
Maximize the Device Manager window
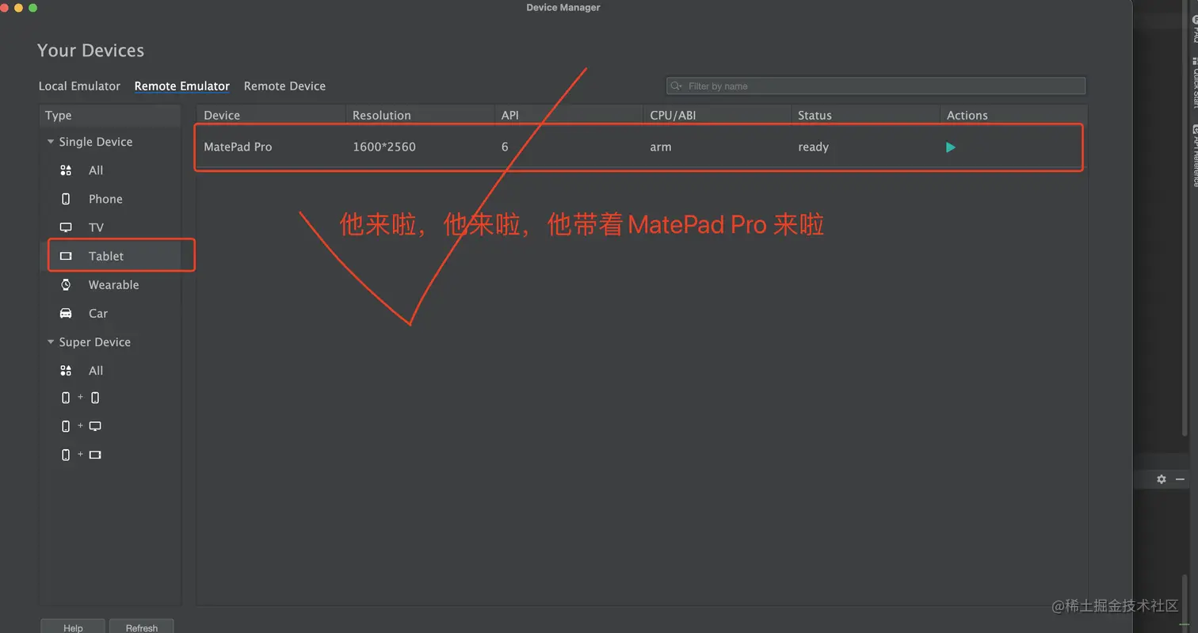click(32, 8)
